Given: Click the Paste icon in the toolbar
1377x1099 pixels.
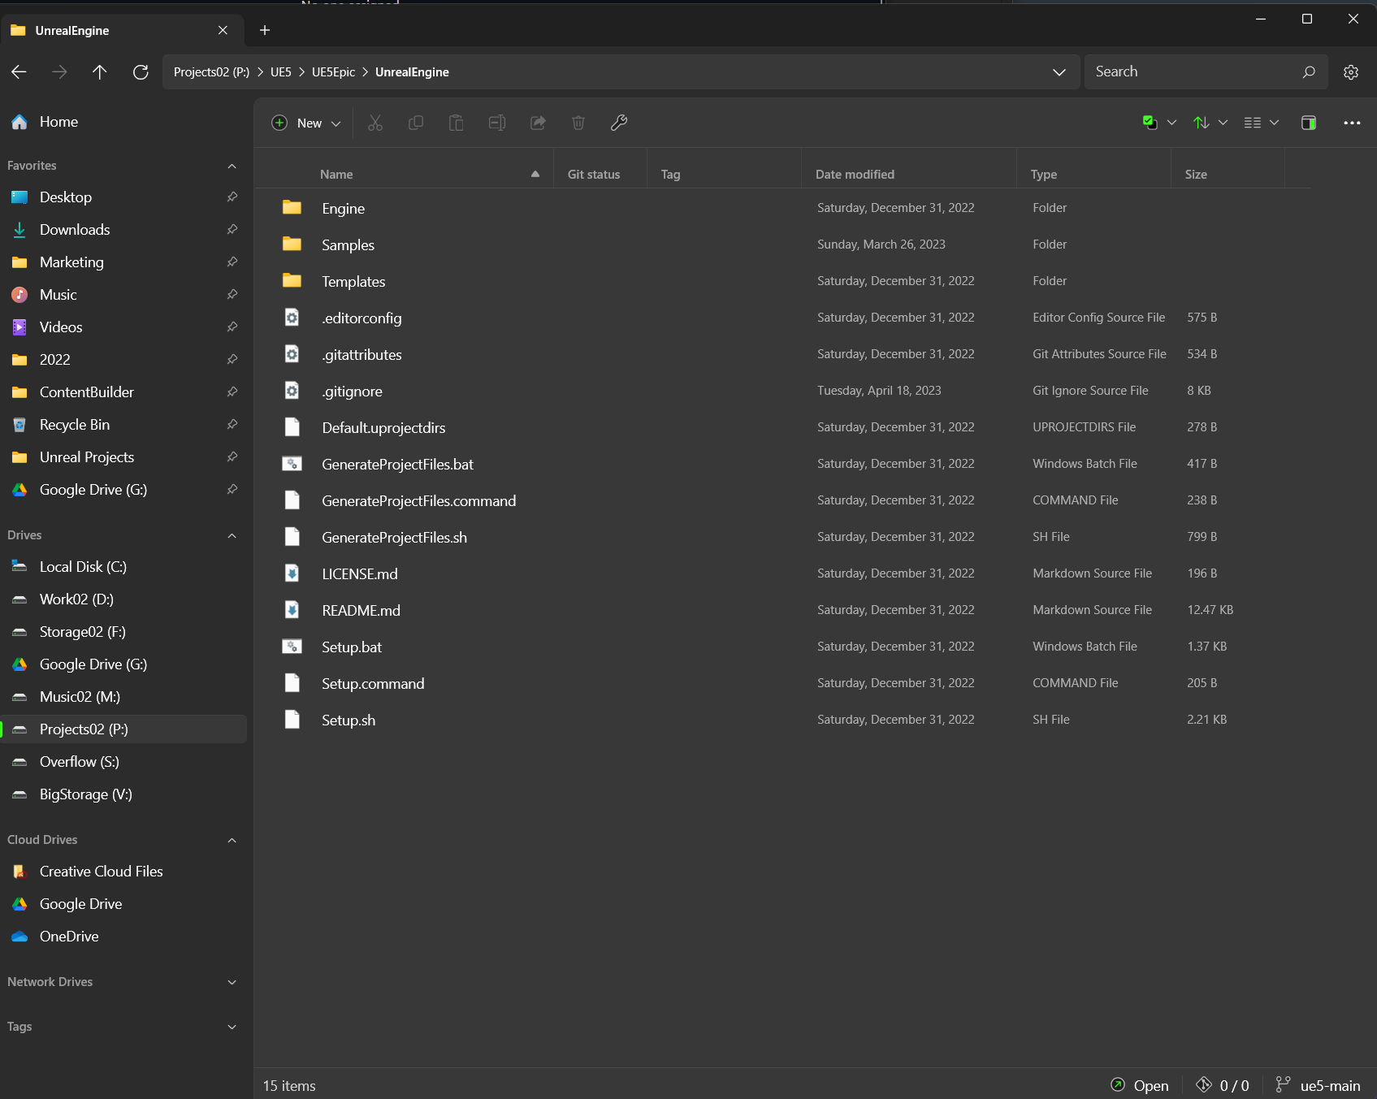Looking at the screenshot, I should (456, 123).
